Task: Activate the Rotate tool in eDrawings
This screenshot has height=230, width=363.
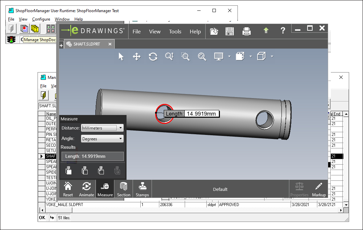Action: [153, 57]
